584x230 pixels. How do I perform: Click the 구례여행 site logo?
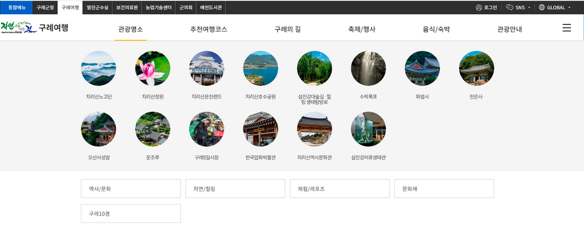pos(34,27)
